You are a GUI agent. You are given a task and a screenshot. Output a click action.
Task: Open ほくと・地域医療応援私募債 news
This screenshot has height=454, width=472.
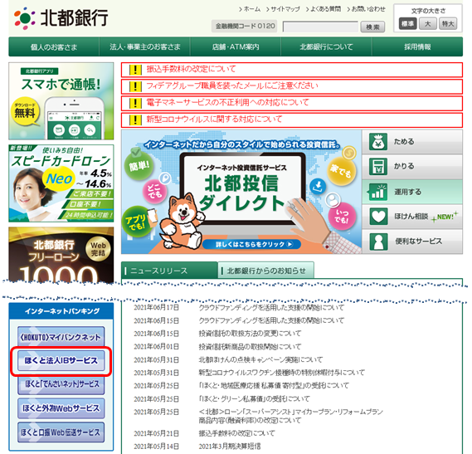[274, 386]
